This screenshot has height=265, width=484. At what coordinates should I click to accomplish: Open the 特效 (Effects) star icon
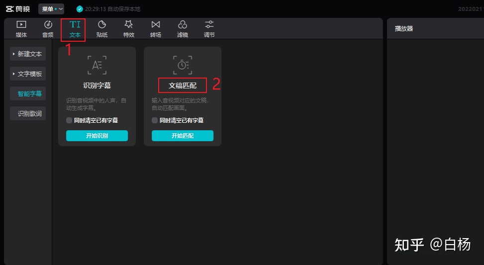tap(128, 25)
